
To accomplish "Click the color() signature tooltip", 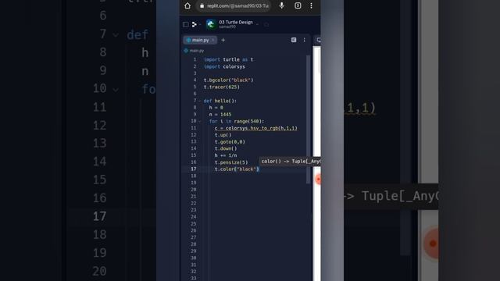I will (291, 162).
